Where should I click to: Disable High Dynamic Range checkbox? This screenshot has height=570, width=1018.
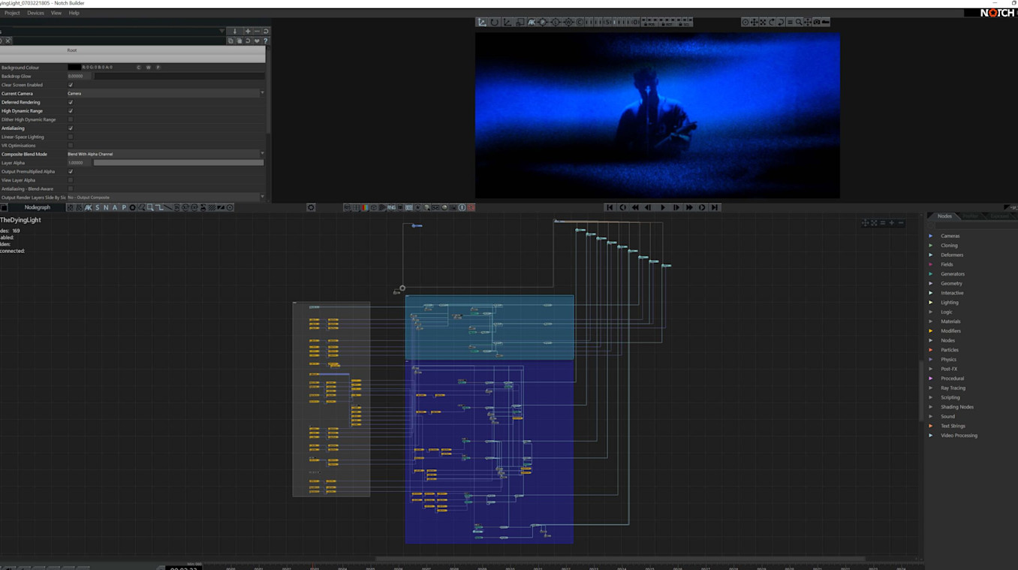[71, 111]
